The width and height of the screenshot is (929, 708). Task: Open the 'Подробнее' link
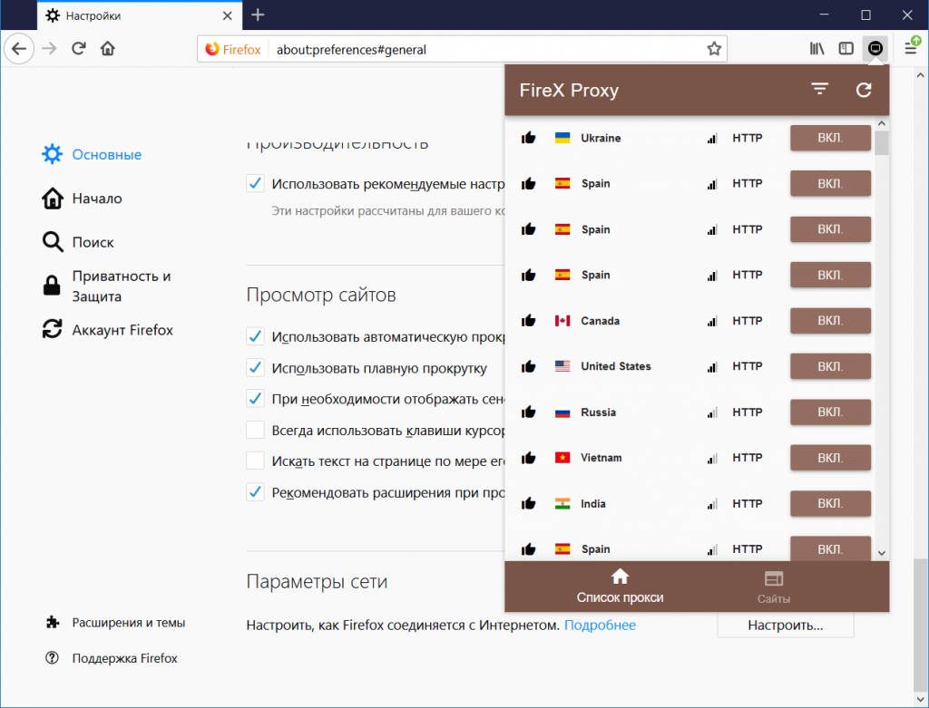600,626
